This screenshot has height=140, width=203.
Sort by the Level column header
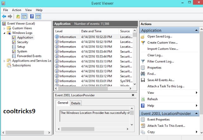coord(67,31)
